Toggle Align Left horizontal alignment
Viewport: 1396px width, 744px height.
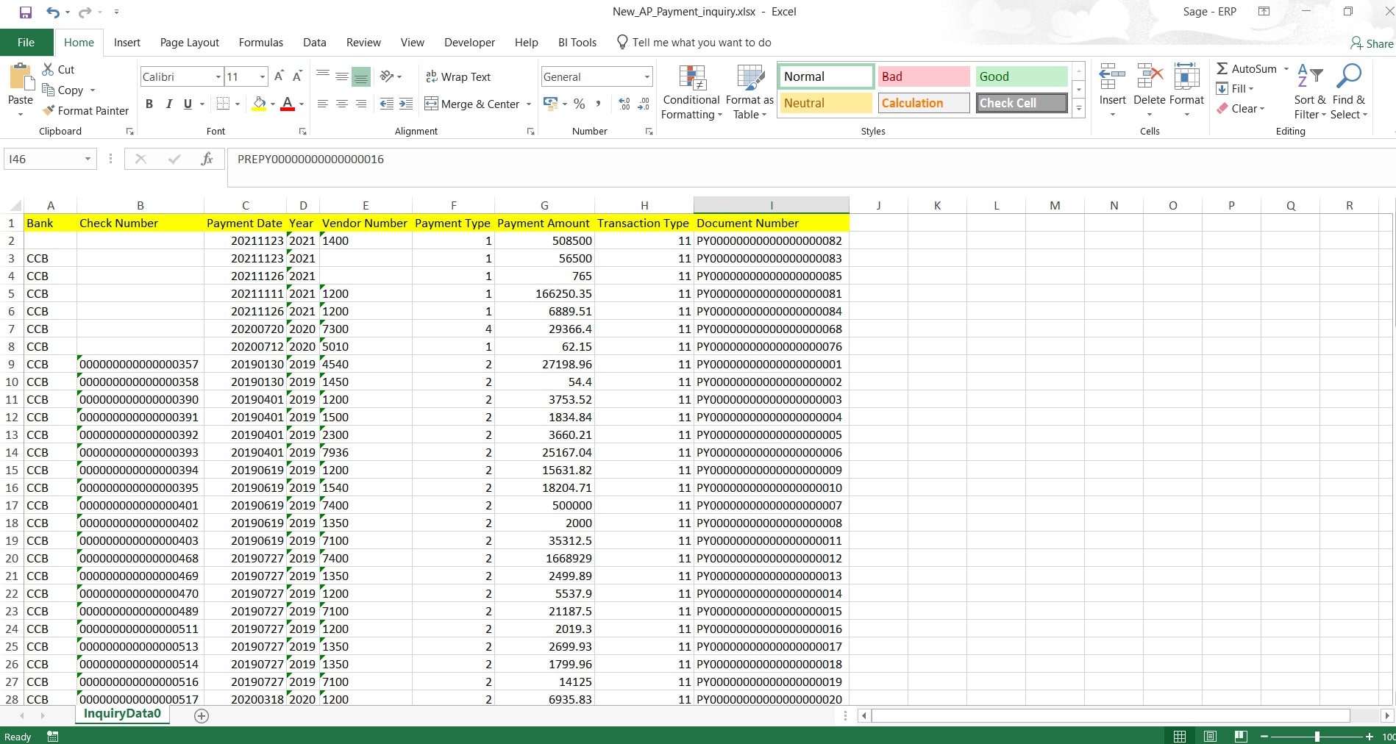322,104
